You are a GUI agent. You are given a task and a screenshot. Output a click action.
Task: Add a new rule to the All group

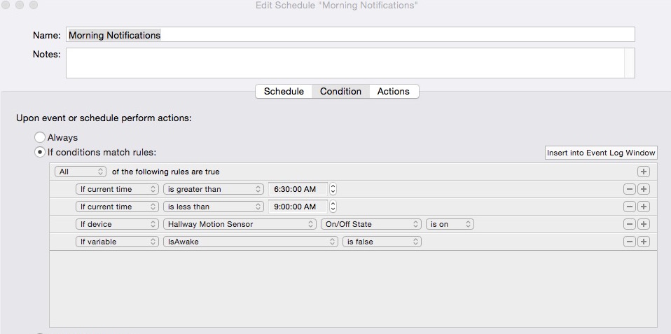pyautogui.click(x=643, y=172)
